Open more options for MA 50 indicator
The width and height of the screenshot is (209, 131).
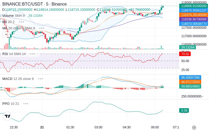click(42, 28)
